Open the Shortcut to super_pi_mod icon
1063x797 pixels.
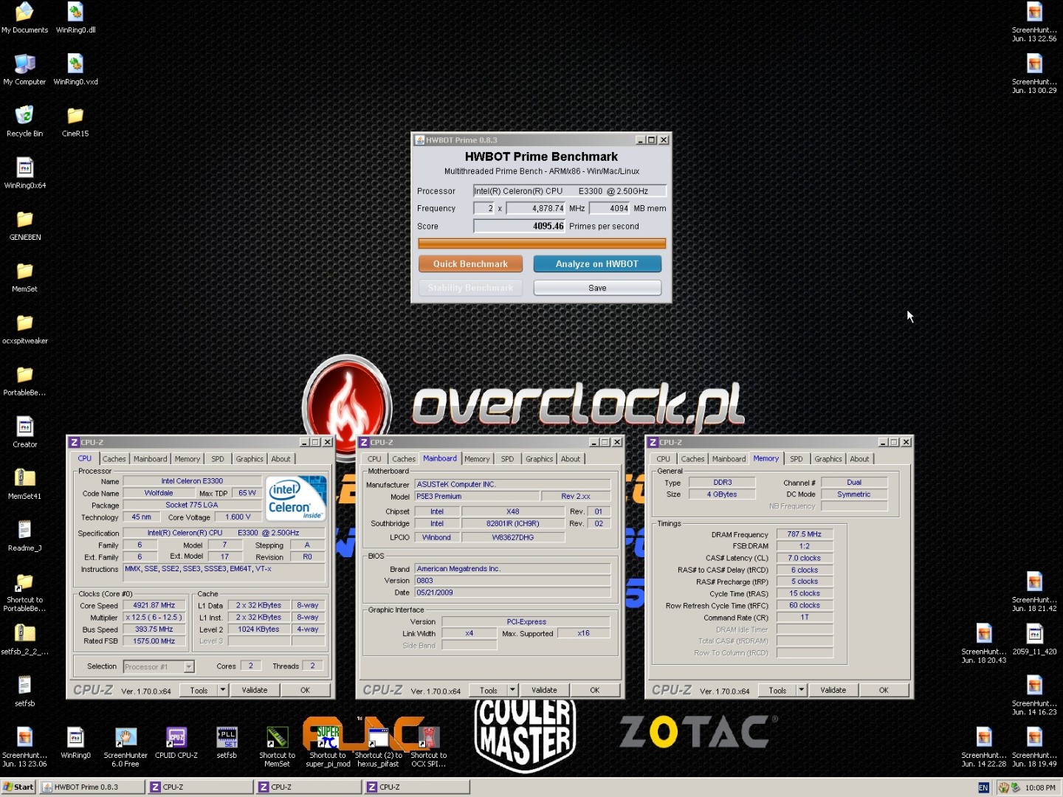pos(328,747)
